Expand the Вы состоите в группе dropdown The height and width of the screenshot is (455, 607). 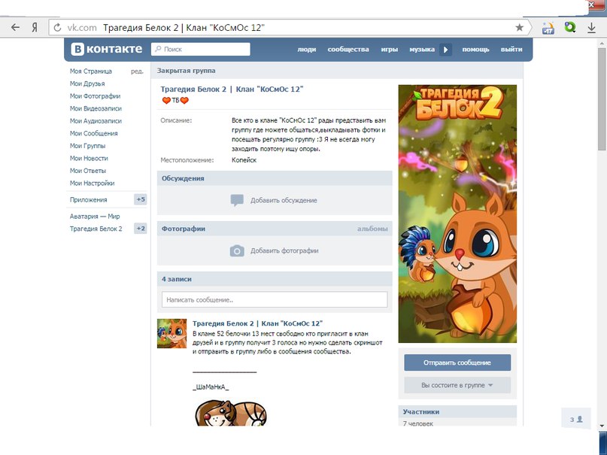click(457, 385)
